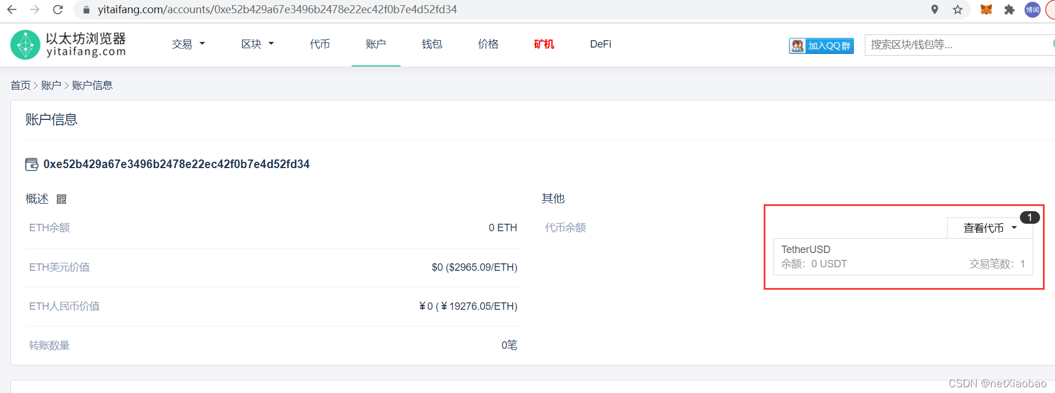This screenshot has height=393, width=1055.
Task: Reload the current page
Action: [x=57, y=9]
